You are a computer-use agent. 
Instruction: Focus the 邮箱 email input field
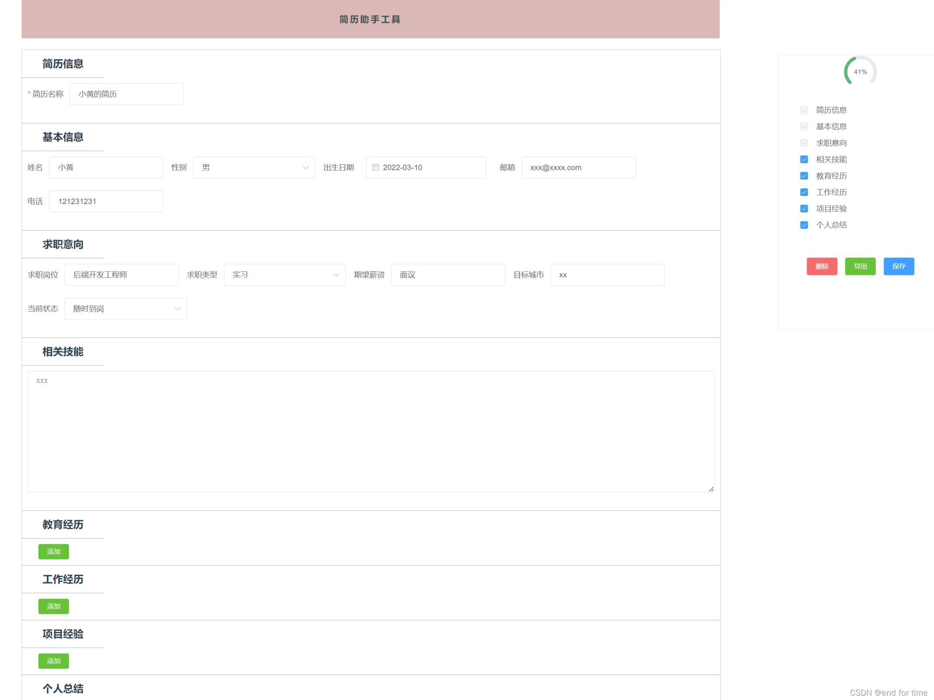(578, 168)
